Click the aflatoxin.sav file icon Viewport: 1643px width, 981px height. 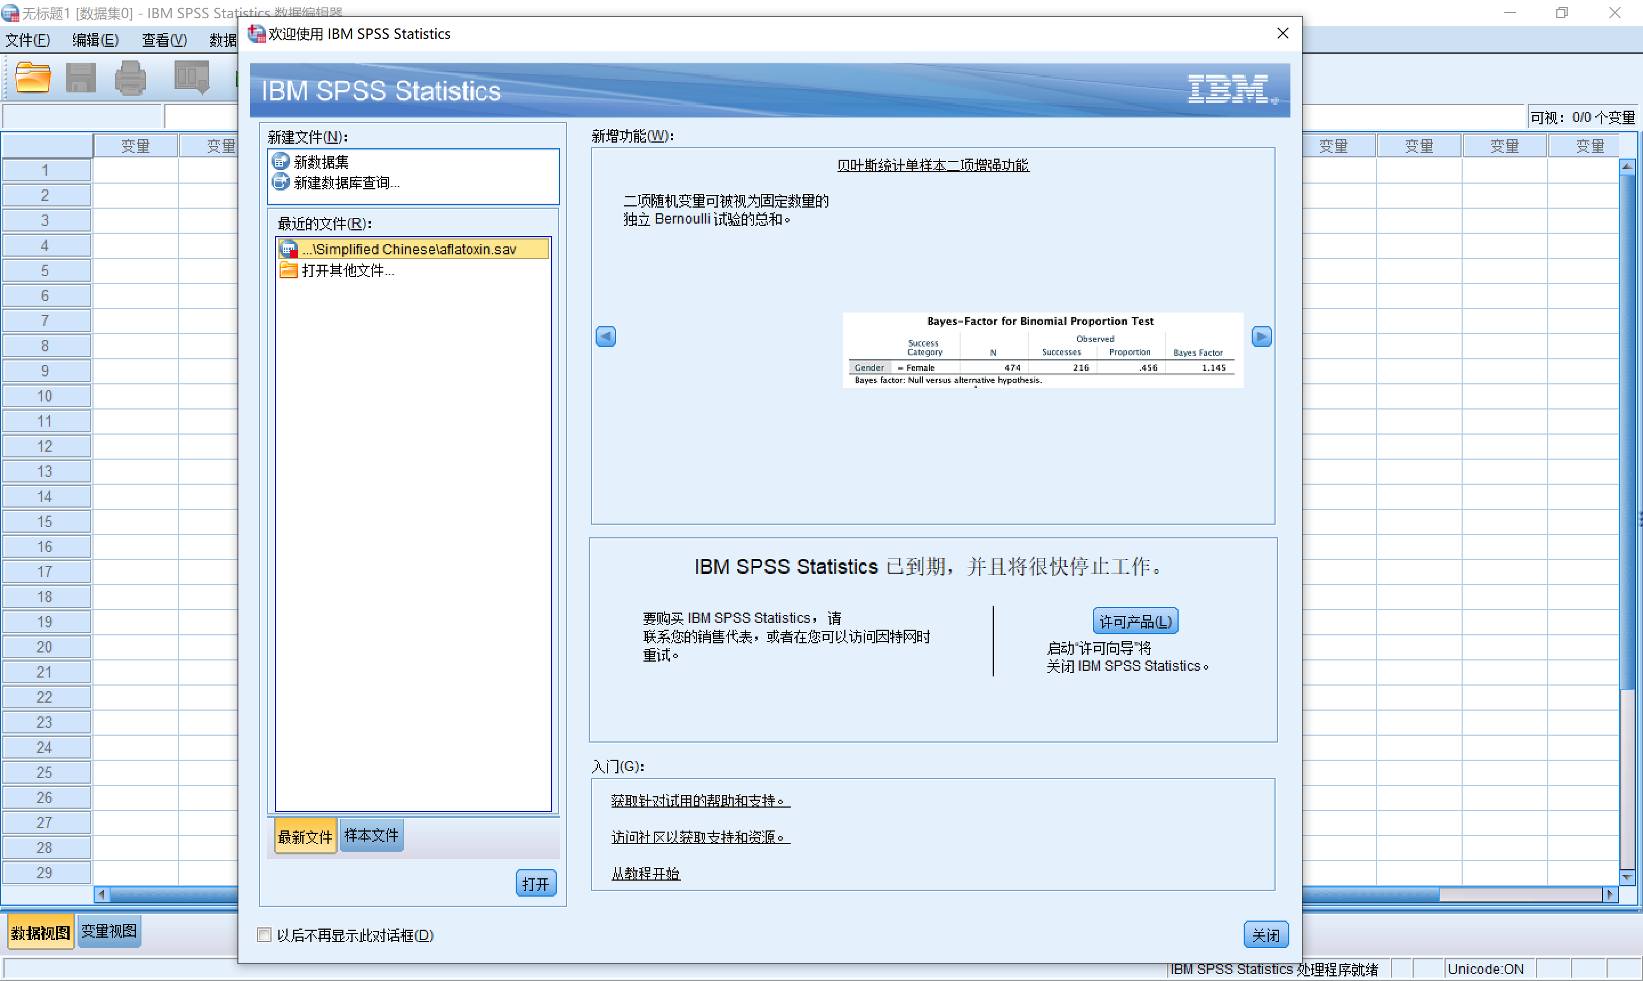(x=289, y=249)
